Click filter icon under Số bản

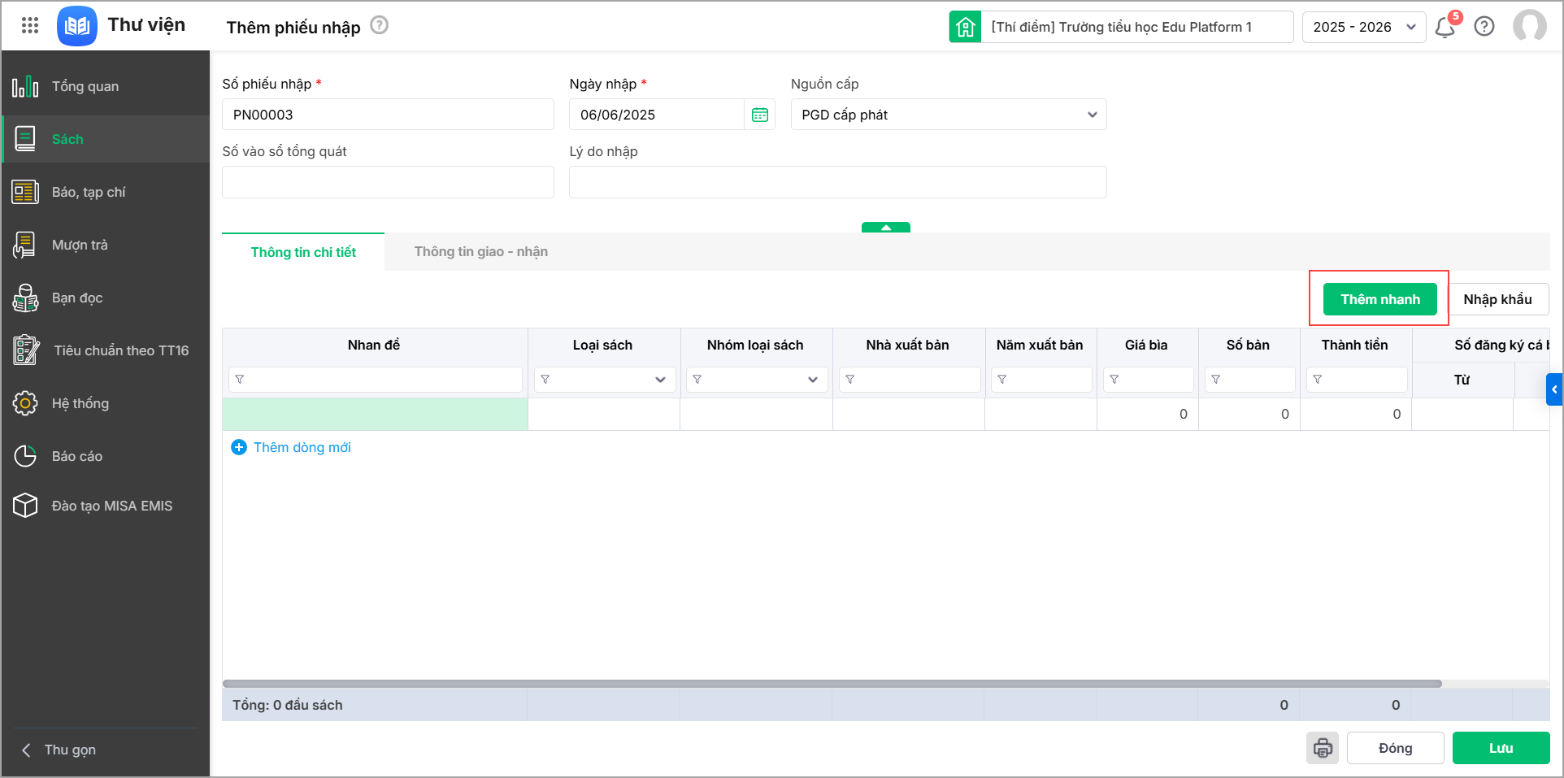pos(1216,380)
